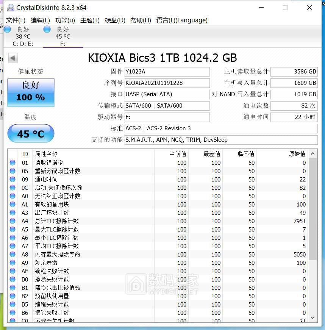Open the 编辑(E) menu
This screenshot has width=325, height=330.
(x=40, y=20)
